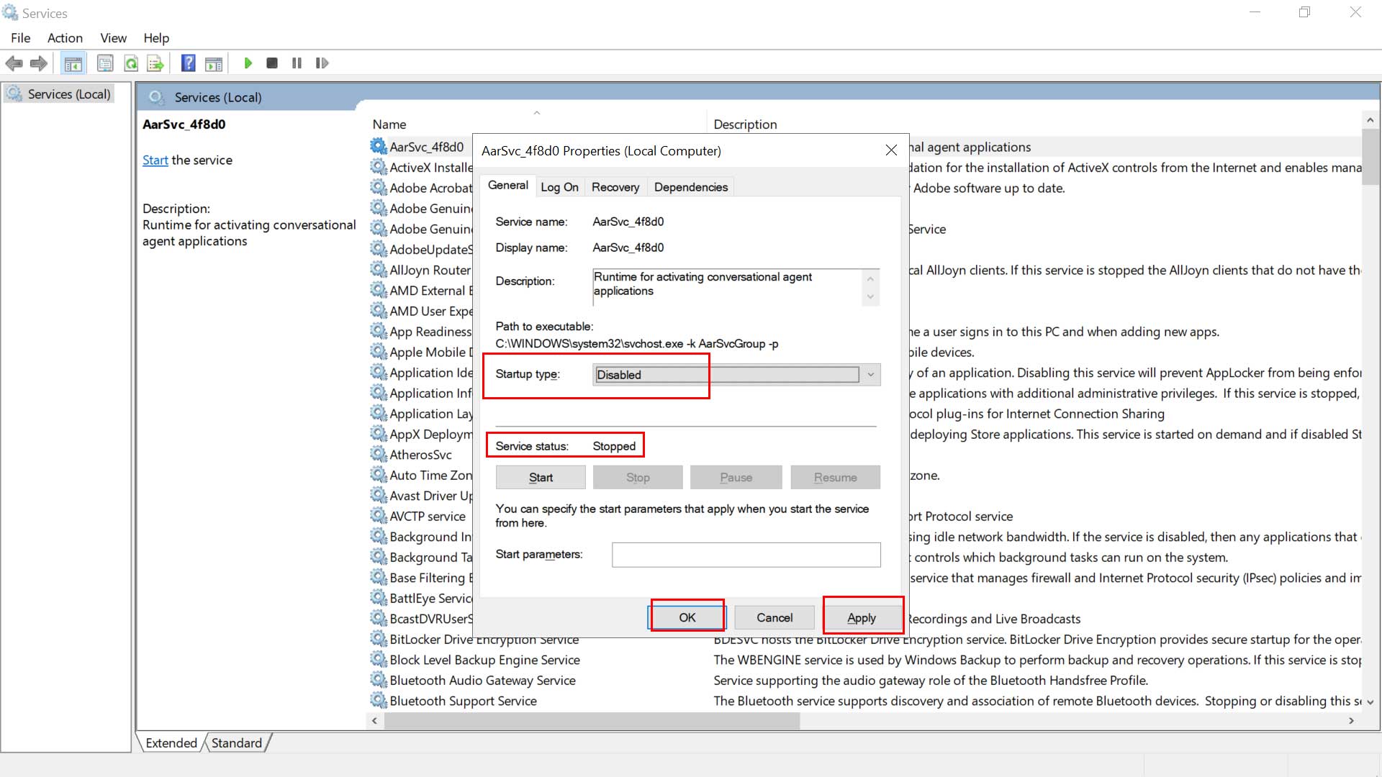Click the Help menu item
This screenshot has height=777, width=1382.
click(155, 38)
